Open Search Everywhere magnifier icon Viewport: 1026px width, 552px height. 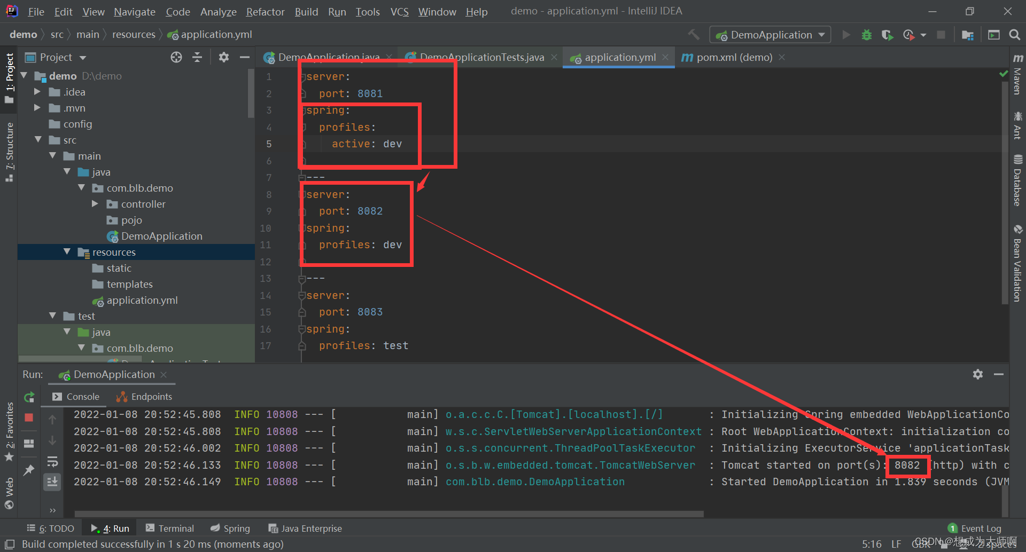coord(1014,35)
